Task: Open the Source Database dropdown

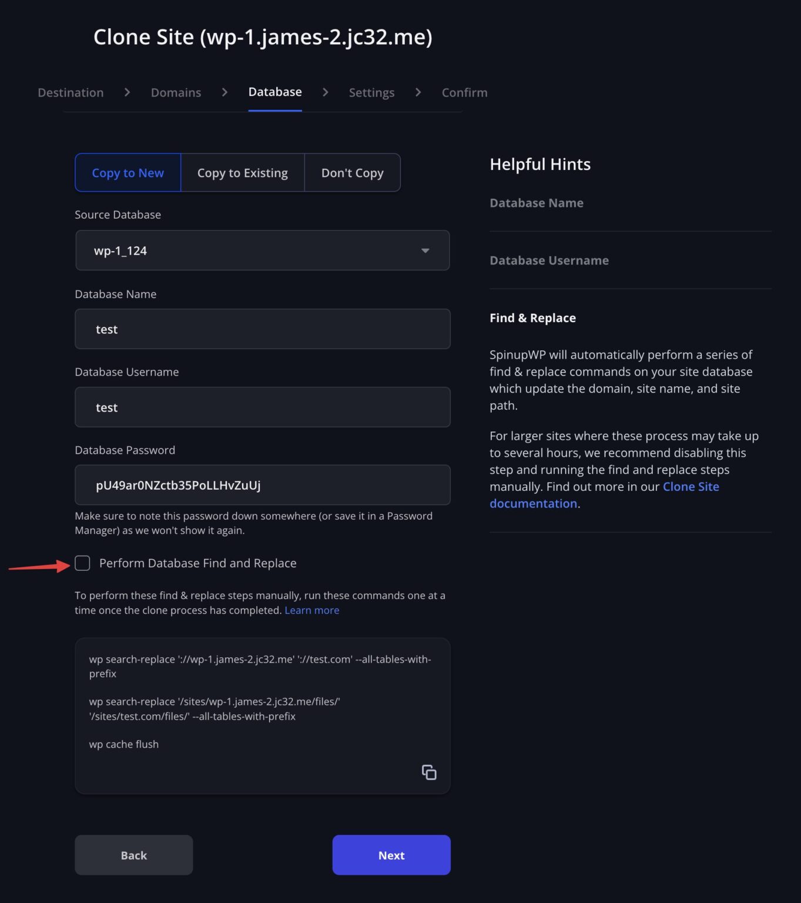Action: coord(262,250)
